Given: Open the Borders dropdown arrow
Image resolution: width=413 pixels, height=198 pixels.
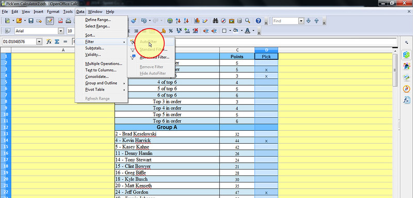Looking at the screenshot, I should click(230, 31).
